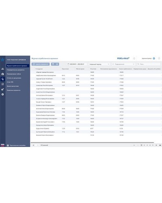Click the calendar icon in date range

point(68,64)
